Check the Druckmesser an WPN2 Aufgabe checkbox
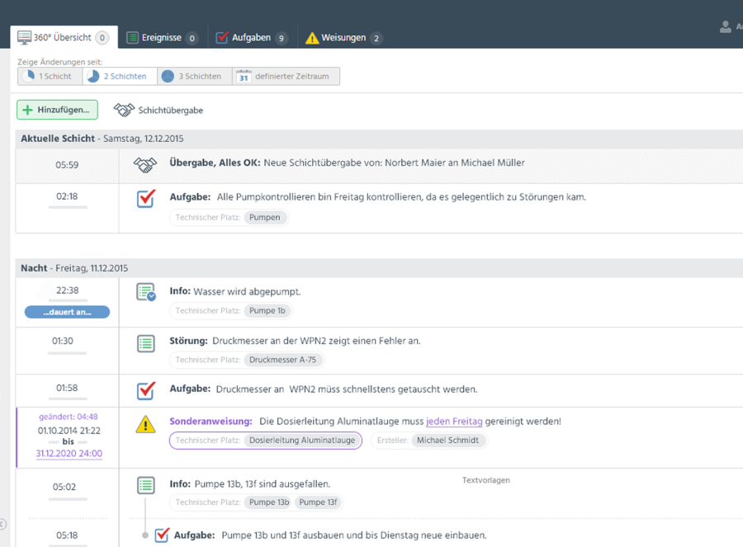743x547 pixels. click(146, 389)
